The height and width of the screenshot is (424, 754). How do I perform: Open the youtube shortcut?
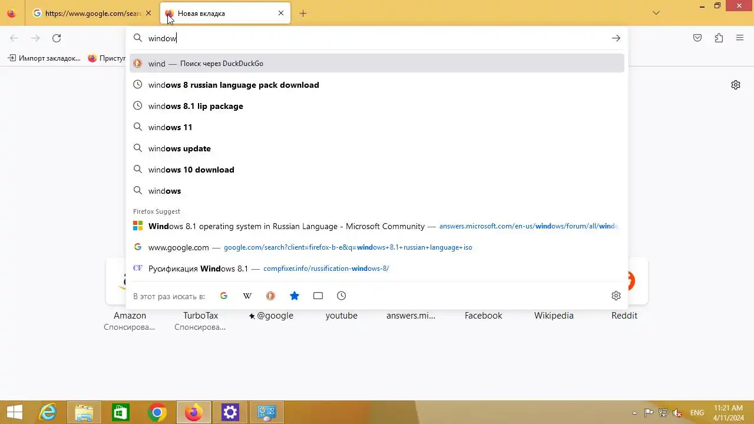(x=342, y=316)
